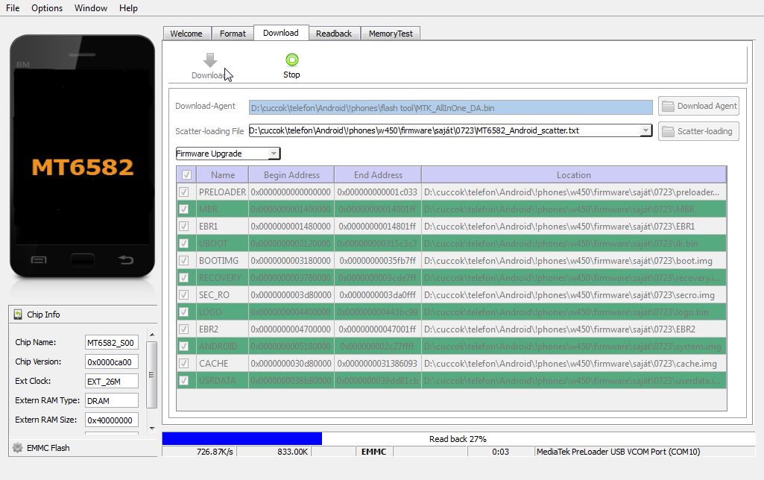Switch to the Readback tab
The height and width of the screenshot is (480, 764).
[x=334, y=33]
